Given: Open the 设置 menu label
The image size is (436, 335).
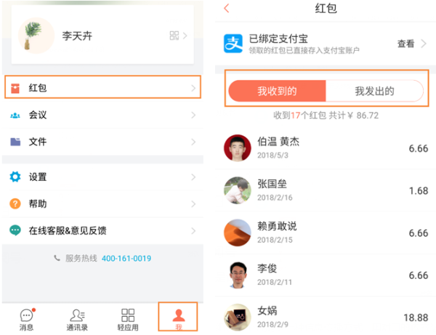Looking at the screenshot, I should 38,177.
